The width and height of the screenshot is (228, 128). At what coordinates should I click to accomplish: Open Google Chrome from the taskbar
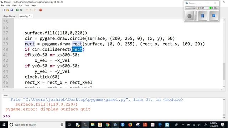[x=108, y=125]
